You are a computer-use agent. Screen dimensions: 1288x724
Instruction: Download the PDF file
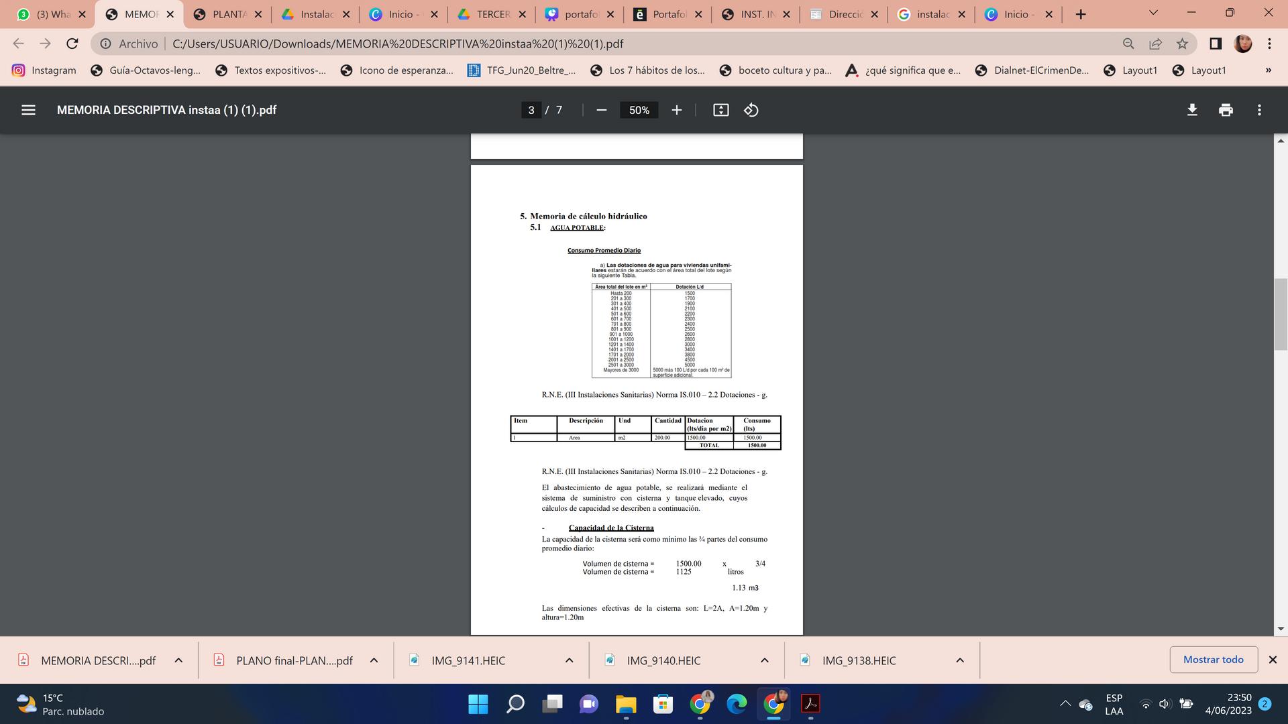click(1192, 110)
